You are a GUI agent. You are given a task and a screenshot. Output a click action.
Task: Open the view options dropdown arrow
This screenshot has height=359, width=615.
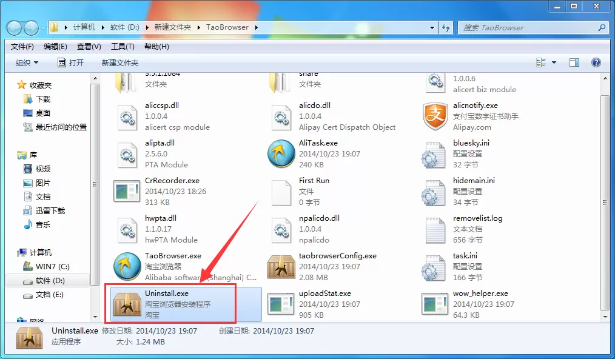coord(554,62)
